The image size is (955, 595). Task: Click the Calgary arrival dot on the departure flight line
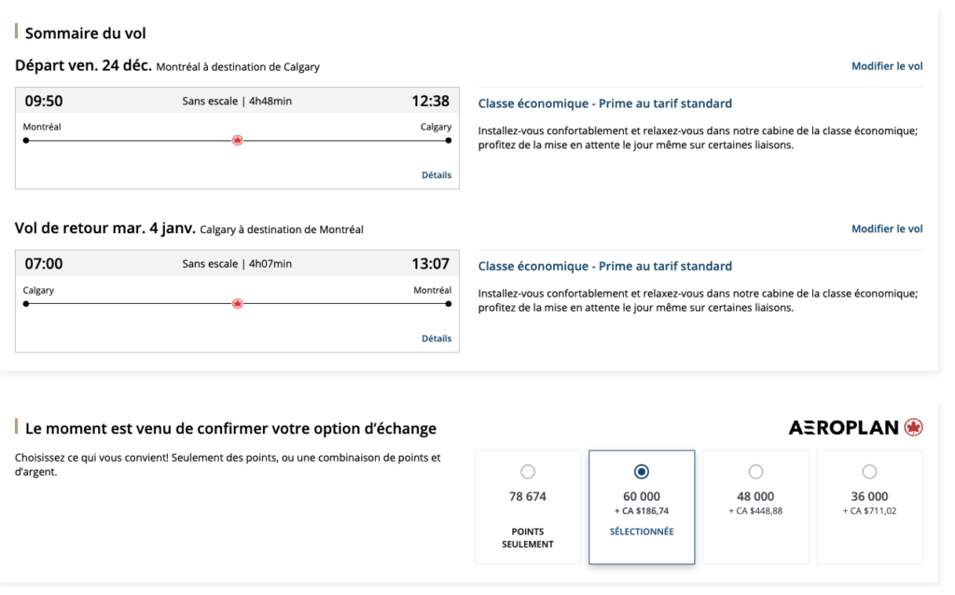click(449, 141)
